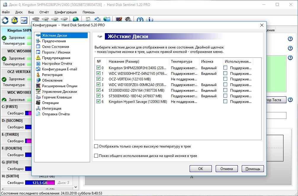The height and width of the screenshot is (196, 298).
Task: Enable Показ общего использования диска checkbox
Action: (x=96, y=156)
